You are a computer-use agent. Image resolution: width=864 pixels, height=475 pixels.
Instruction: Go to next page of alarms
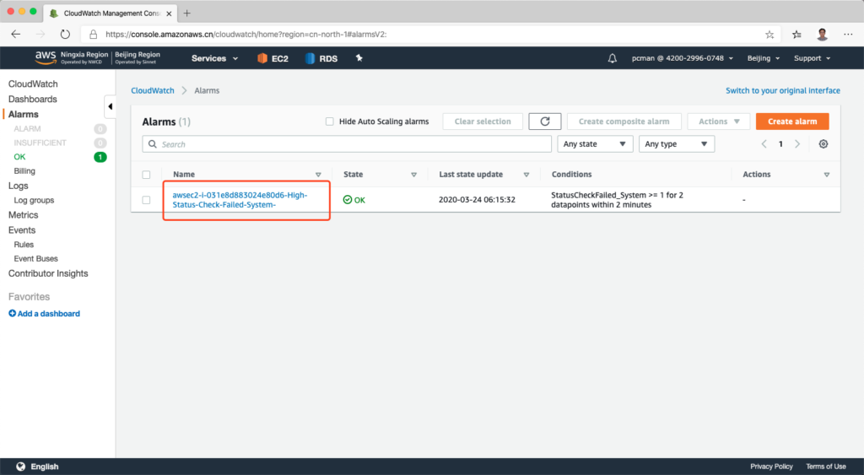797,144
